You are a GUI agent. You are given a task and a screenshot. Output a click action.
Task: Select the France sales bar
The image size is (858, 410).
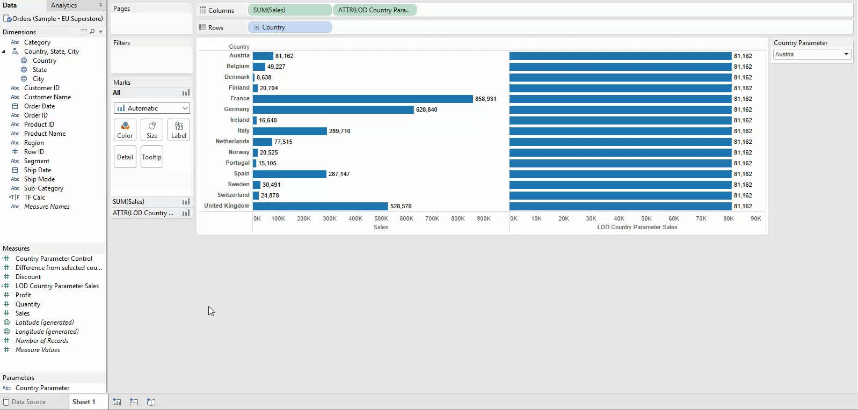pyautogui.click(x=362, y=99)
